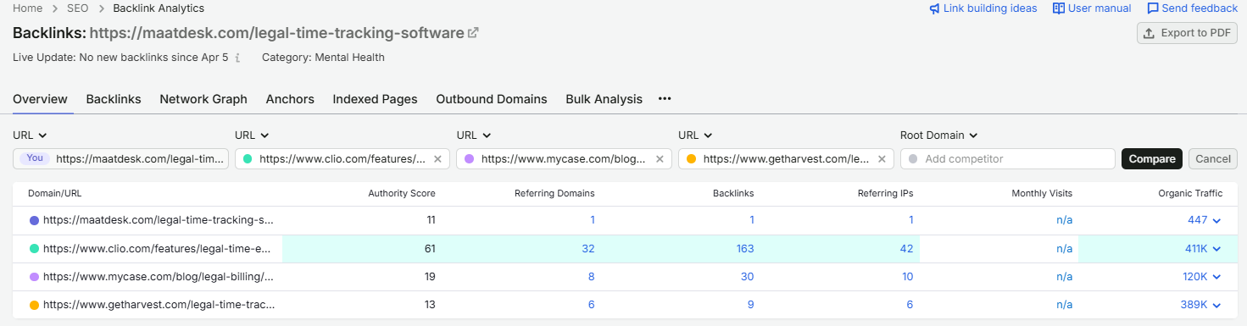
Task: Click the getharvest.com URL input field
Action: tap(787, 159)
